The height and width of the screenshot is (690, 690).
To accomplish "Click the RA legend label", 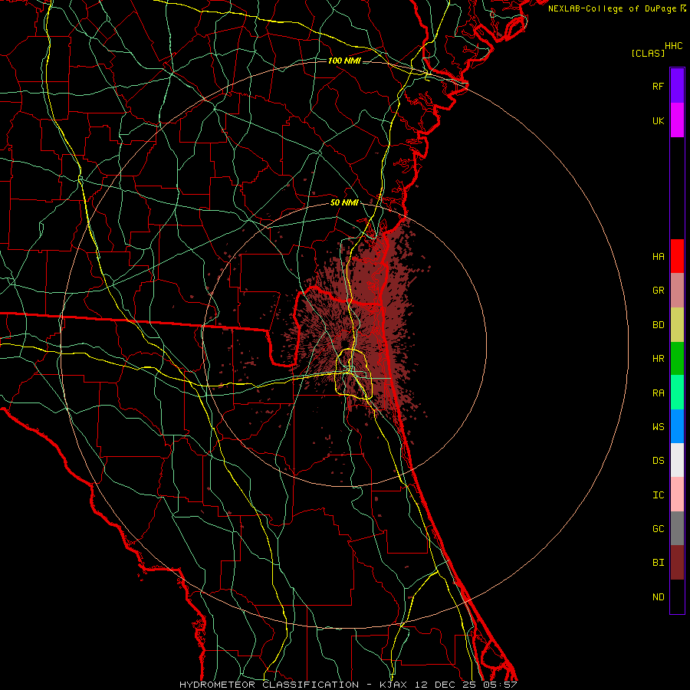I will tap(659, 393).
